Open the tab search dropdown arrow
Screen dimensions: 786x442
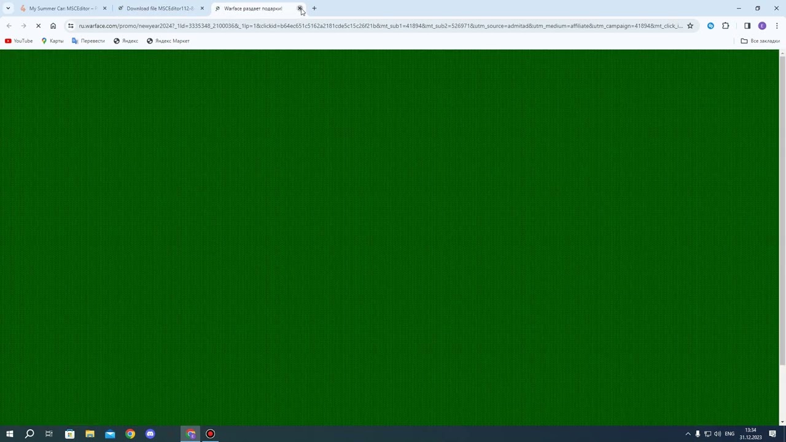pos(8,9)
